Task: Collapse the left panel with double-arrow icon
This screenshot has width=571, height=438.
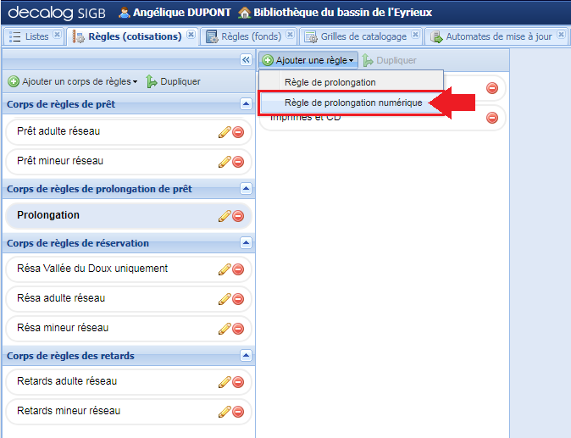Action: coord(246,60)
